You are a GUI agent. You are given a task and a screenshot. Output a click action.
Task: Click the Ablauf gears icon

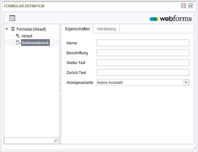coord(18,36)
